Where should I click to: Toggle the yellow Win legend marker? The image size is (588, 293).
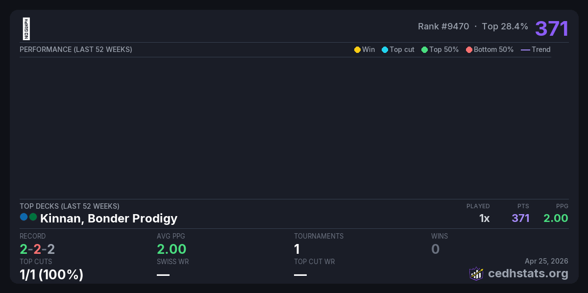click(357, 49)
